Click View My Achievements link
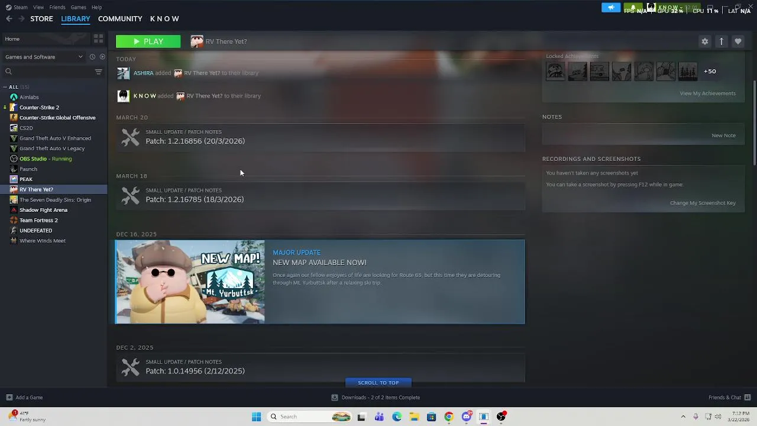Screen dimensions: 757x426 (707, 93)
